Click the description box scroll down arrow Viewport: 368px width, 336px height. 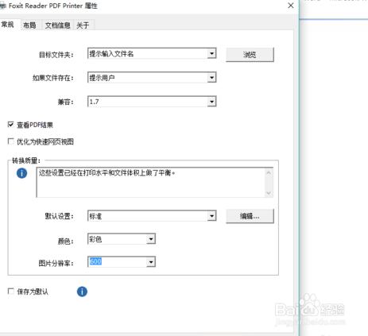[x=269, y=193]
